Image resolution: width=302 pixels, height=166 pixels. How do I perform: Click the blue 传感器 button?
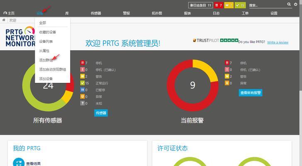[x=101, y=113]
